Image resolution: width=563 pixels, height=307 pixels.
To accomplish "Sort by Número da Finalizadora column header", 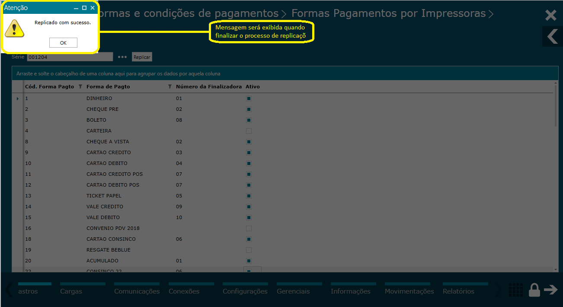I will coord(208,87).
